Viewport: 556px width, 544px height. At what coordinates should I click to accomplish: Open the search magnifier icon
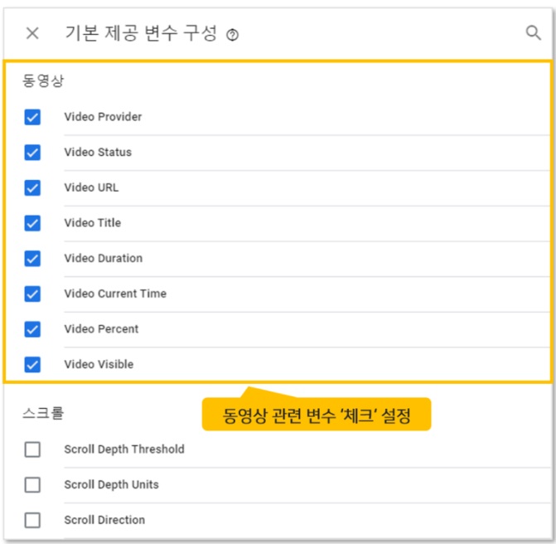pos(533,32)
